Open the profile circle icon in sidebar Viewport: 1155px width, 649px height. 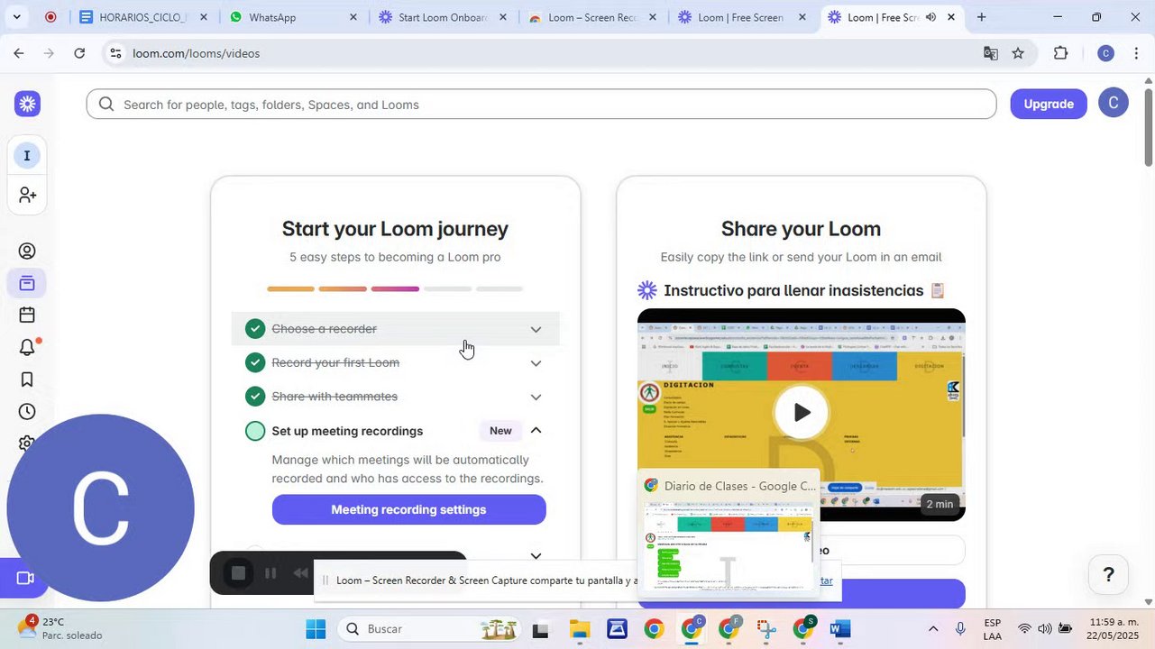pyautogui.click(x=27, y=251)
